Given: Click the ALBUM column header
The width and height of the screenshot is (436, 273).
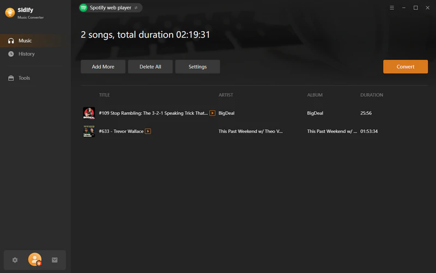Looking at the screenshot, I should 315,95.
